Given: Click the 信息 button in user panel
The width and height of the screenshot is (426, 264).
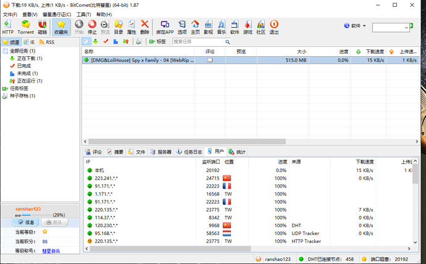Looking at the screenshot, I should coord(26,222).
